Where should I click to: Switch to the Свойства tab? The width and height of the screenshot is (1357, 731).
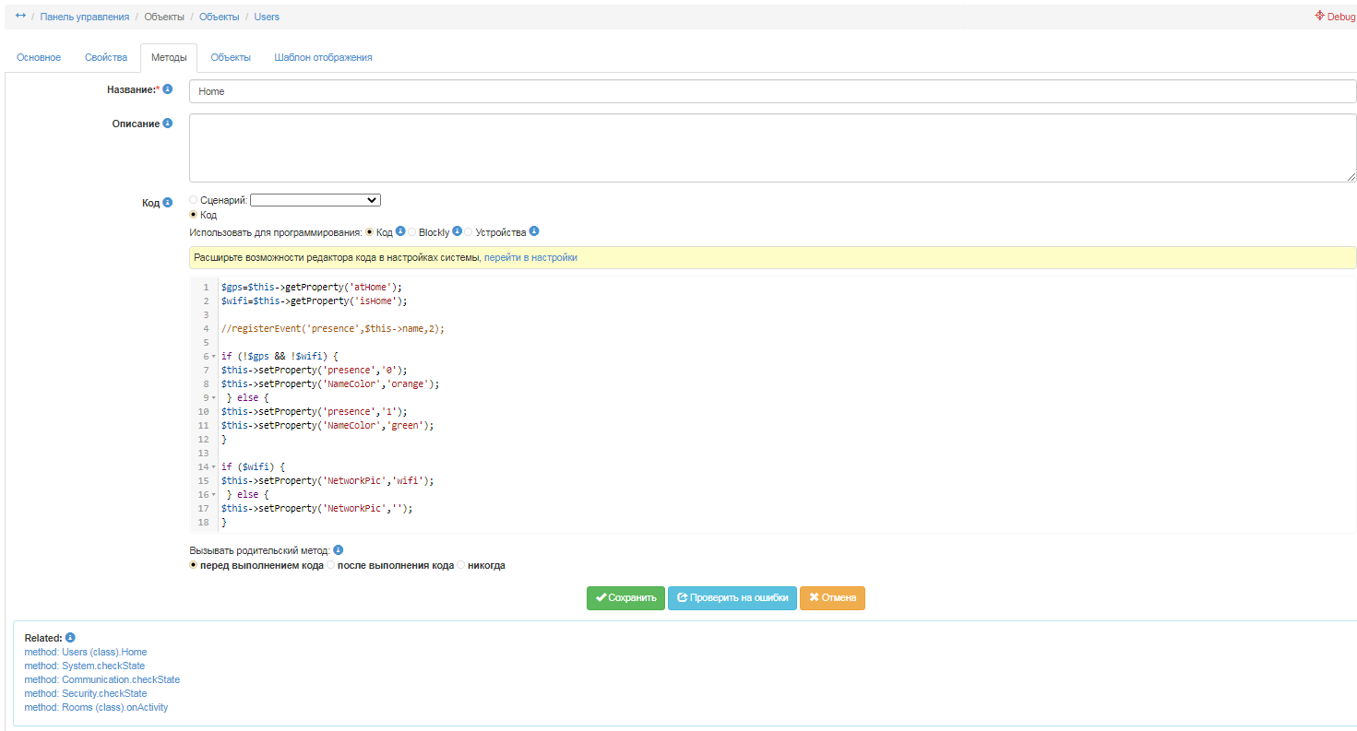106,57
